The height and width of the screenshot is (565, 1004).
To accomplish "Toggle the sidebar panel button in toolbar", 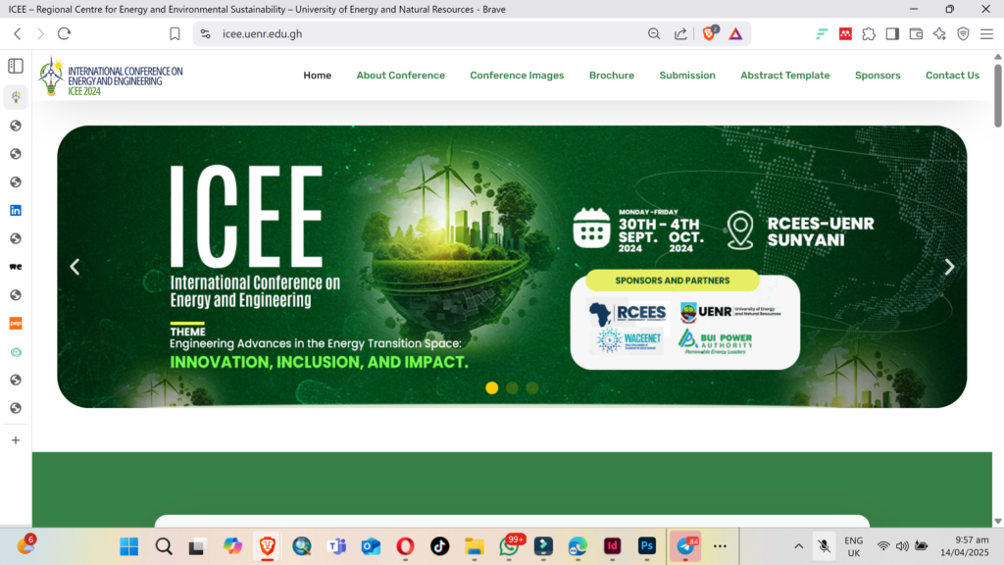I will (x=892, y=33).
